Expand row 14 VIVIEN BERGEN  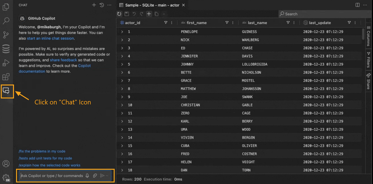pyautogui.click(x=122, y=138)
